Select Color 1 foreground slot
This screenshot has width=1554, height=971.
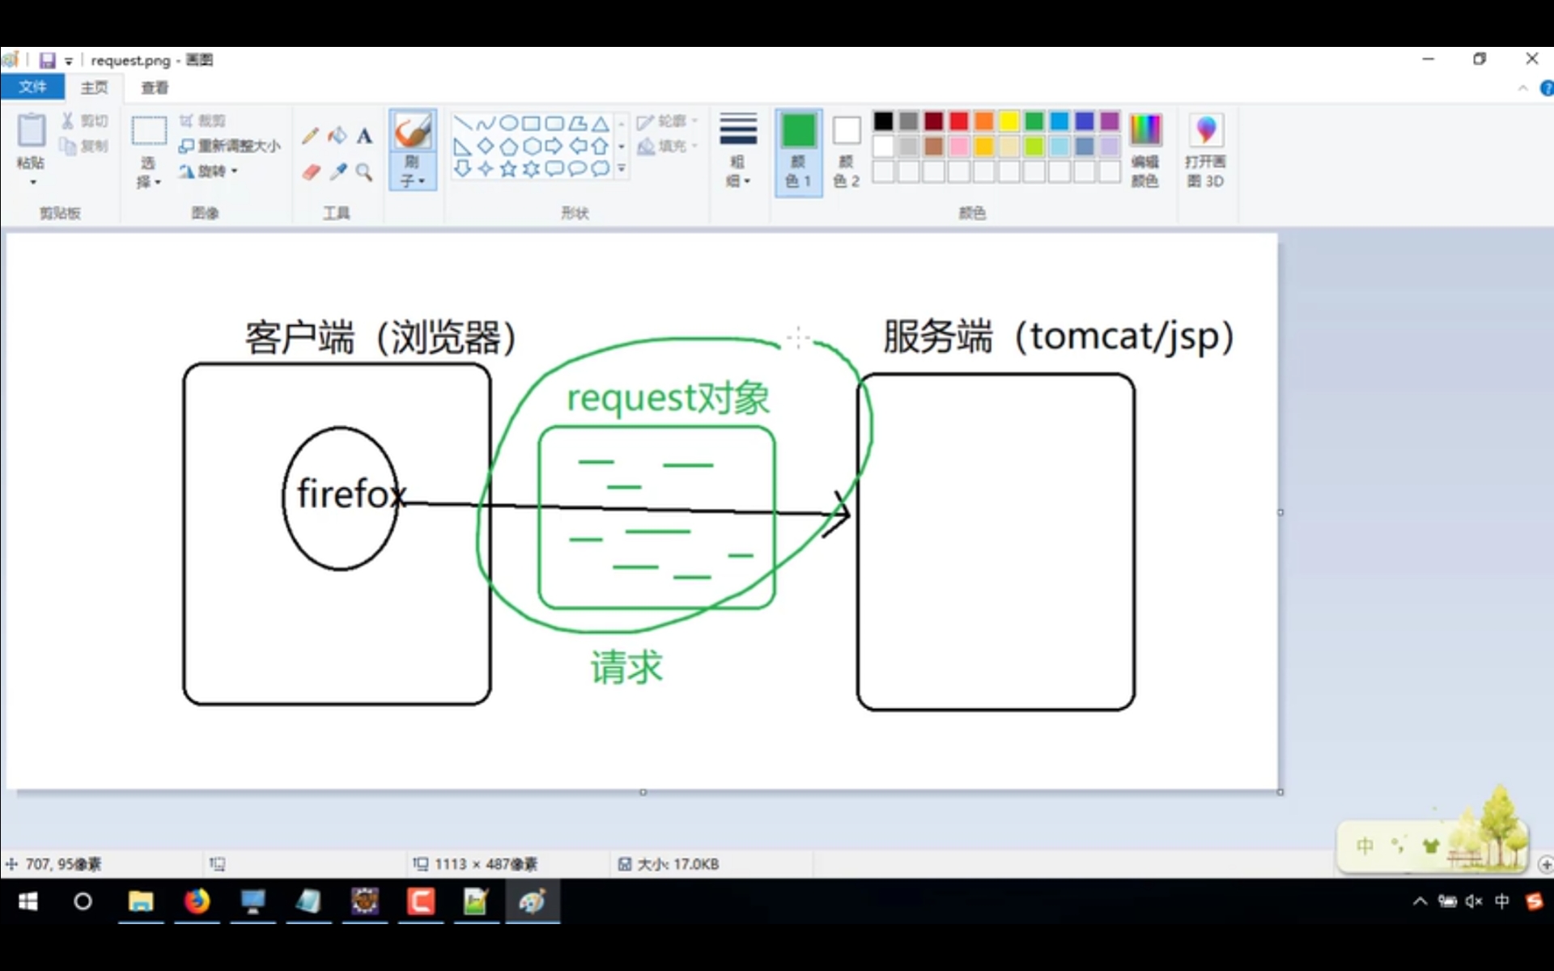(x=798, y=151)
